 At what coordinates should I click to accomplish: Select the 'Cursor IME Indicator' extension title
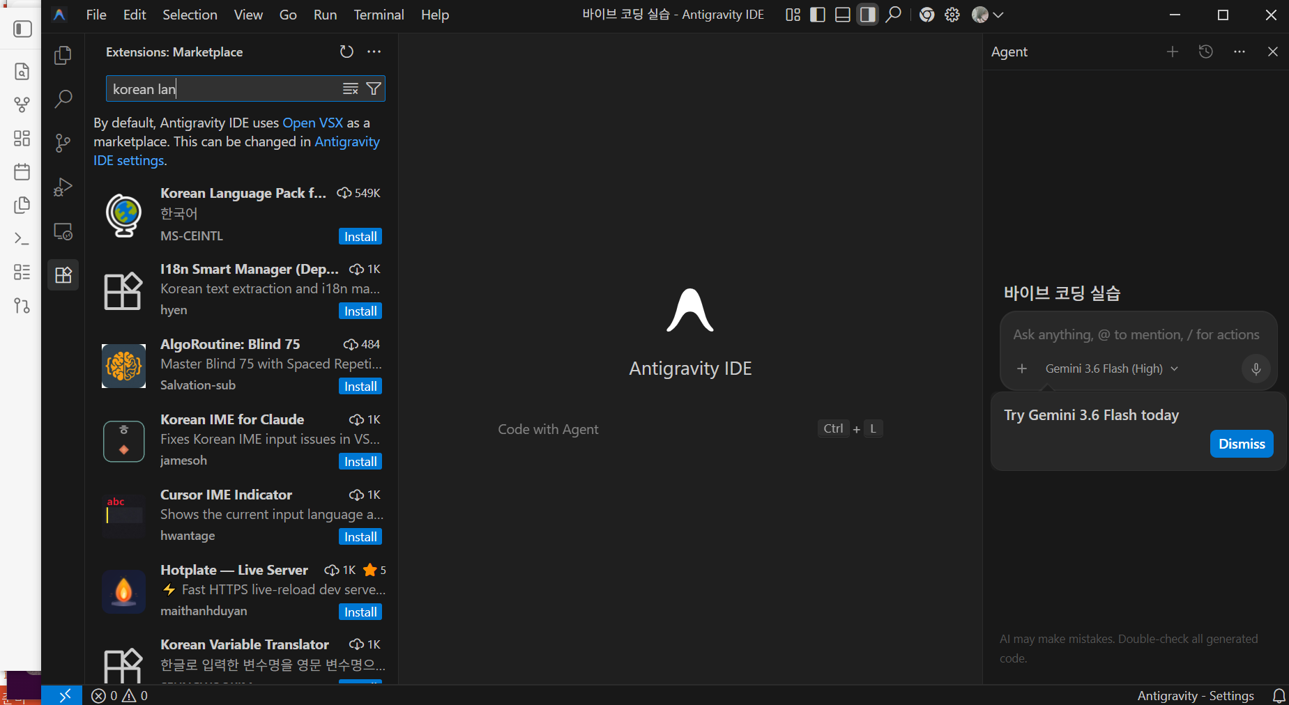point(226,495)
